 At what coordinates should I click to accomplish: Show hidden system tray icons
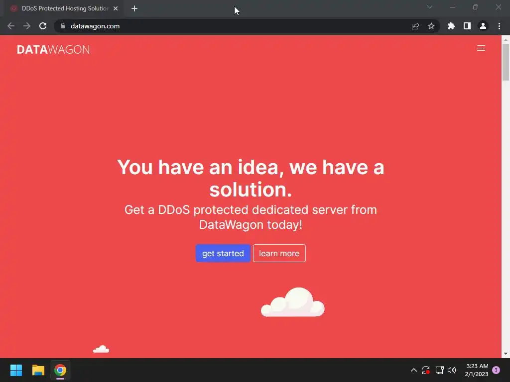pos(414,370)
